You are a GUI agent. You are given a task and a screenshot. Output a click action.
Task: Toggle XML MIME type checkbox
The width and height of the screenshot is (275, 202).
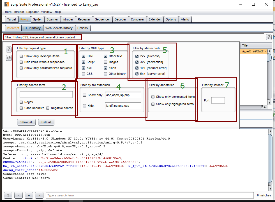[84, 68]
